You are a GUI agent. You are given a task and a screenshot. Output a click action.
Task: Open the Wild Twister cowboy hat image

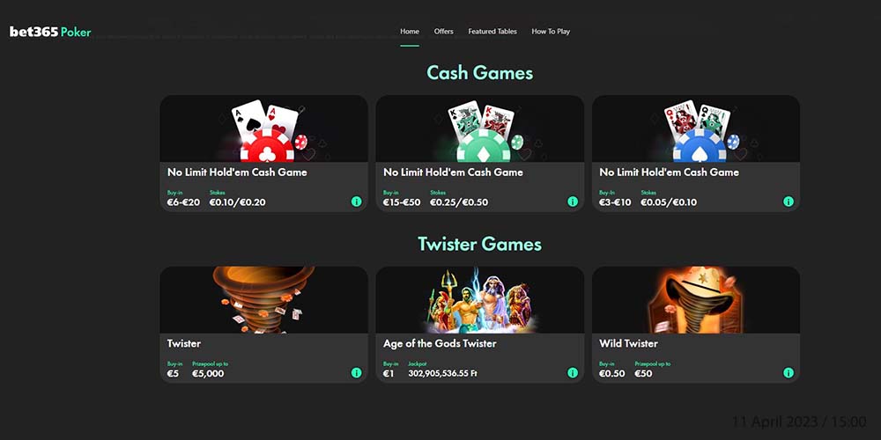(x=696, y=300)
